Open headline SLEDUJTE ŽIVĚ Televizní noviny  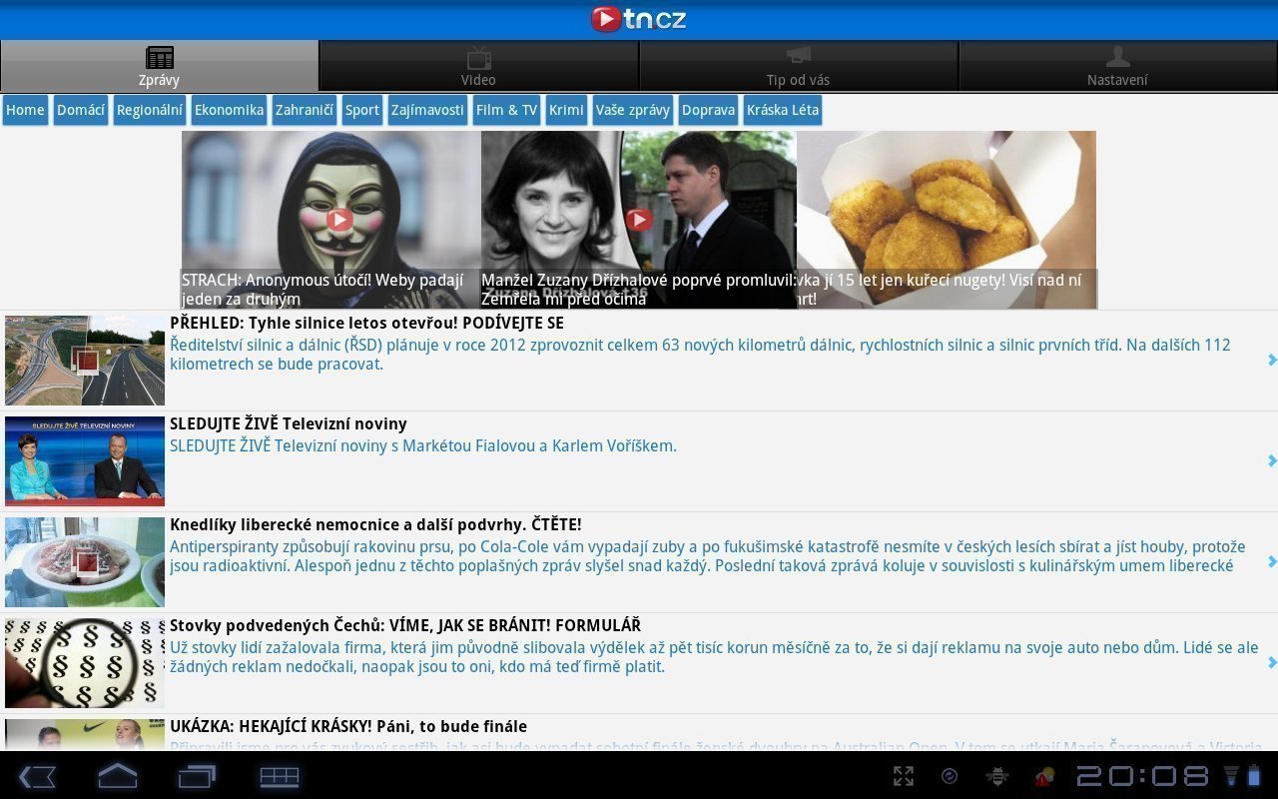click(x=289, y=423)
